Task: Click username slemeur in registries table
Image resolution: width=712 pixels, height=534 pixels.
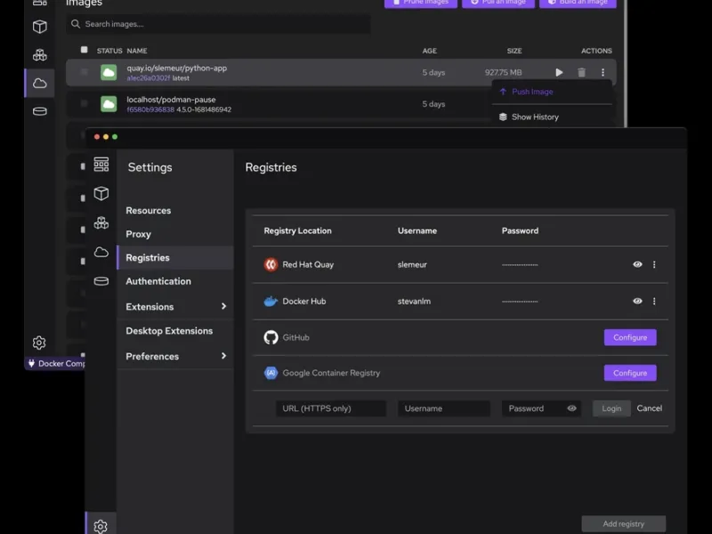Action: click(x=412, y=264)
